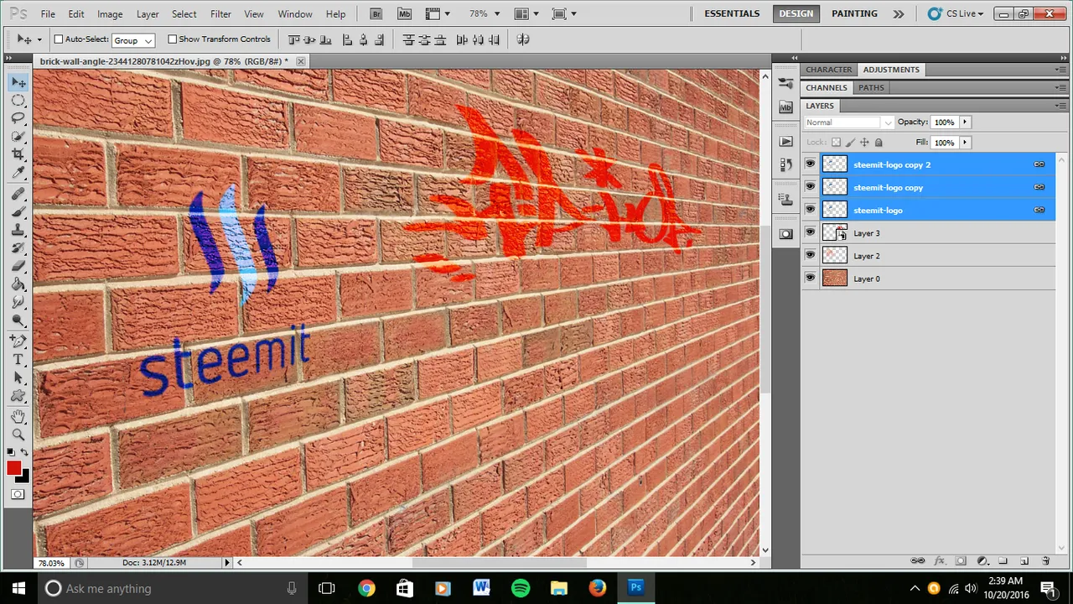Viewport: 1073px width, 604px height.
Task: Delete layer with trash icon
Action: (1045, 561)
